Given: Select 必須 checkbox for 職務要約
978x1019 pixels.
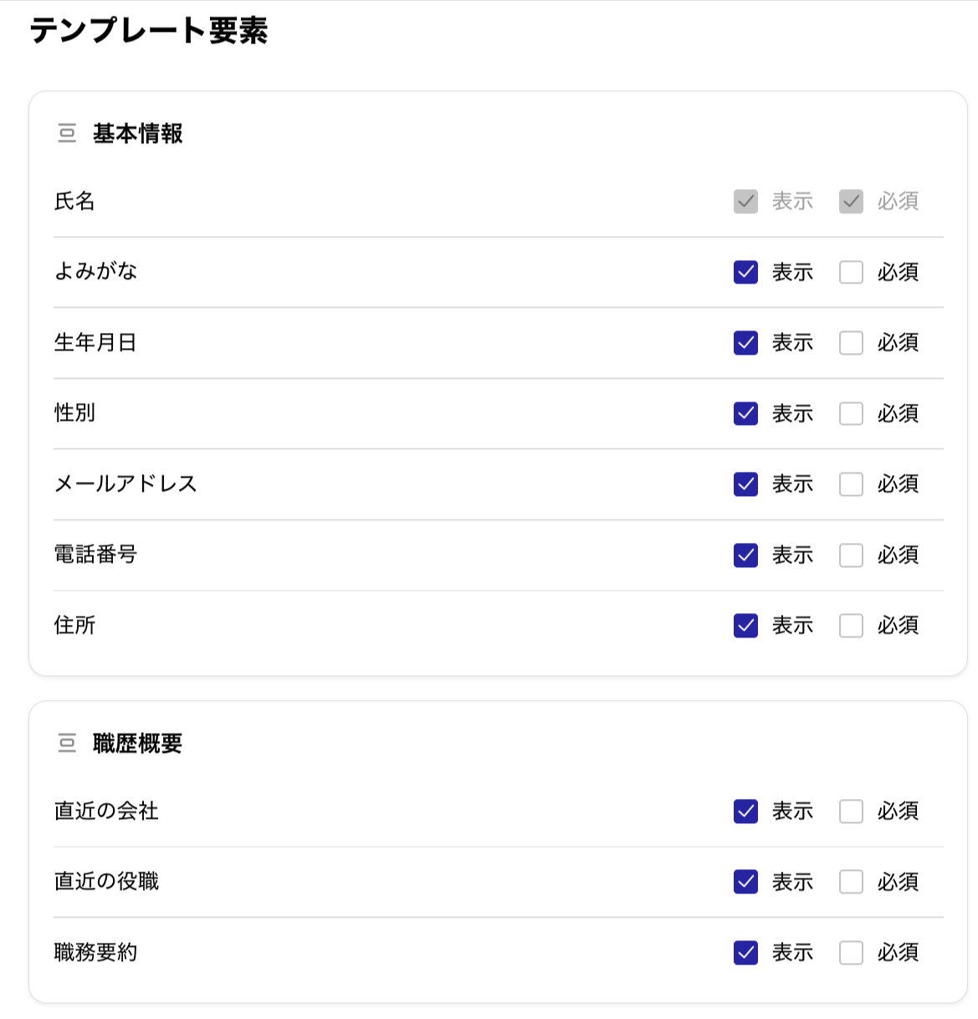Looking at the screenshot, I should point(851,953).
